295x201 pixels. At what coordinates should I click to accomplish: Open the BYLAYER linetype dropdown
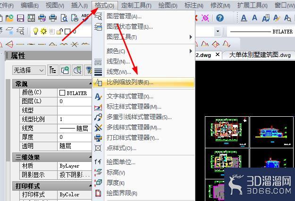(261, 32)
